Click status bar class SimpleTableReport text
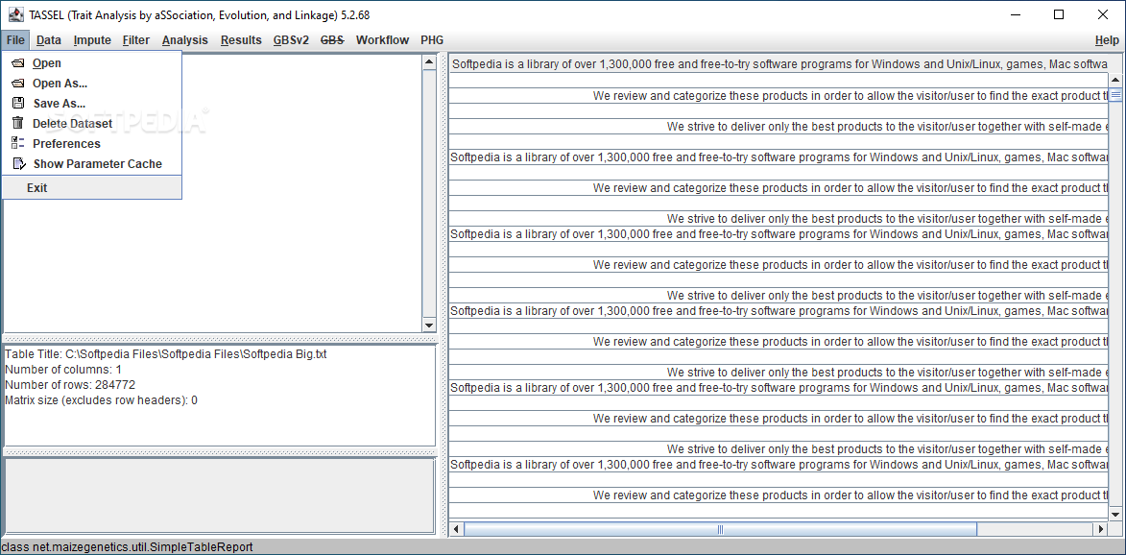 (x=128, y=547)
